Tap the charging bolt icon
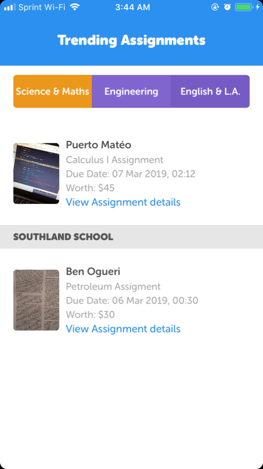 pos(258,7)
